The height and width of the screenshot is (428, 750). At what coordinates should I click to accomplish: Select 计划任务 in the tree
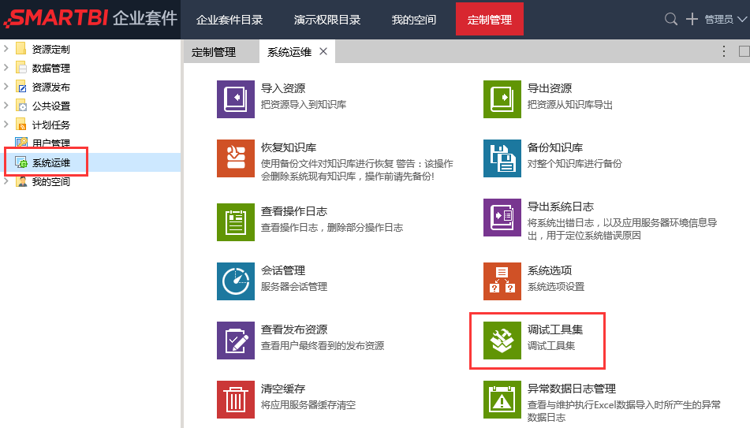click(x=51, y=125)
